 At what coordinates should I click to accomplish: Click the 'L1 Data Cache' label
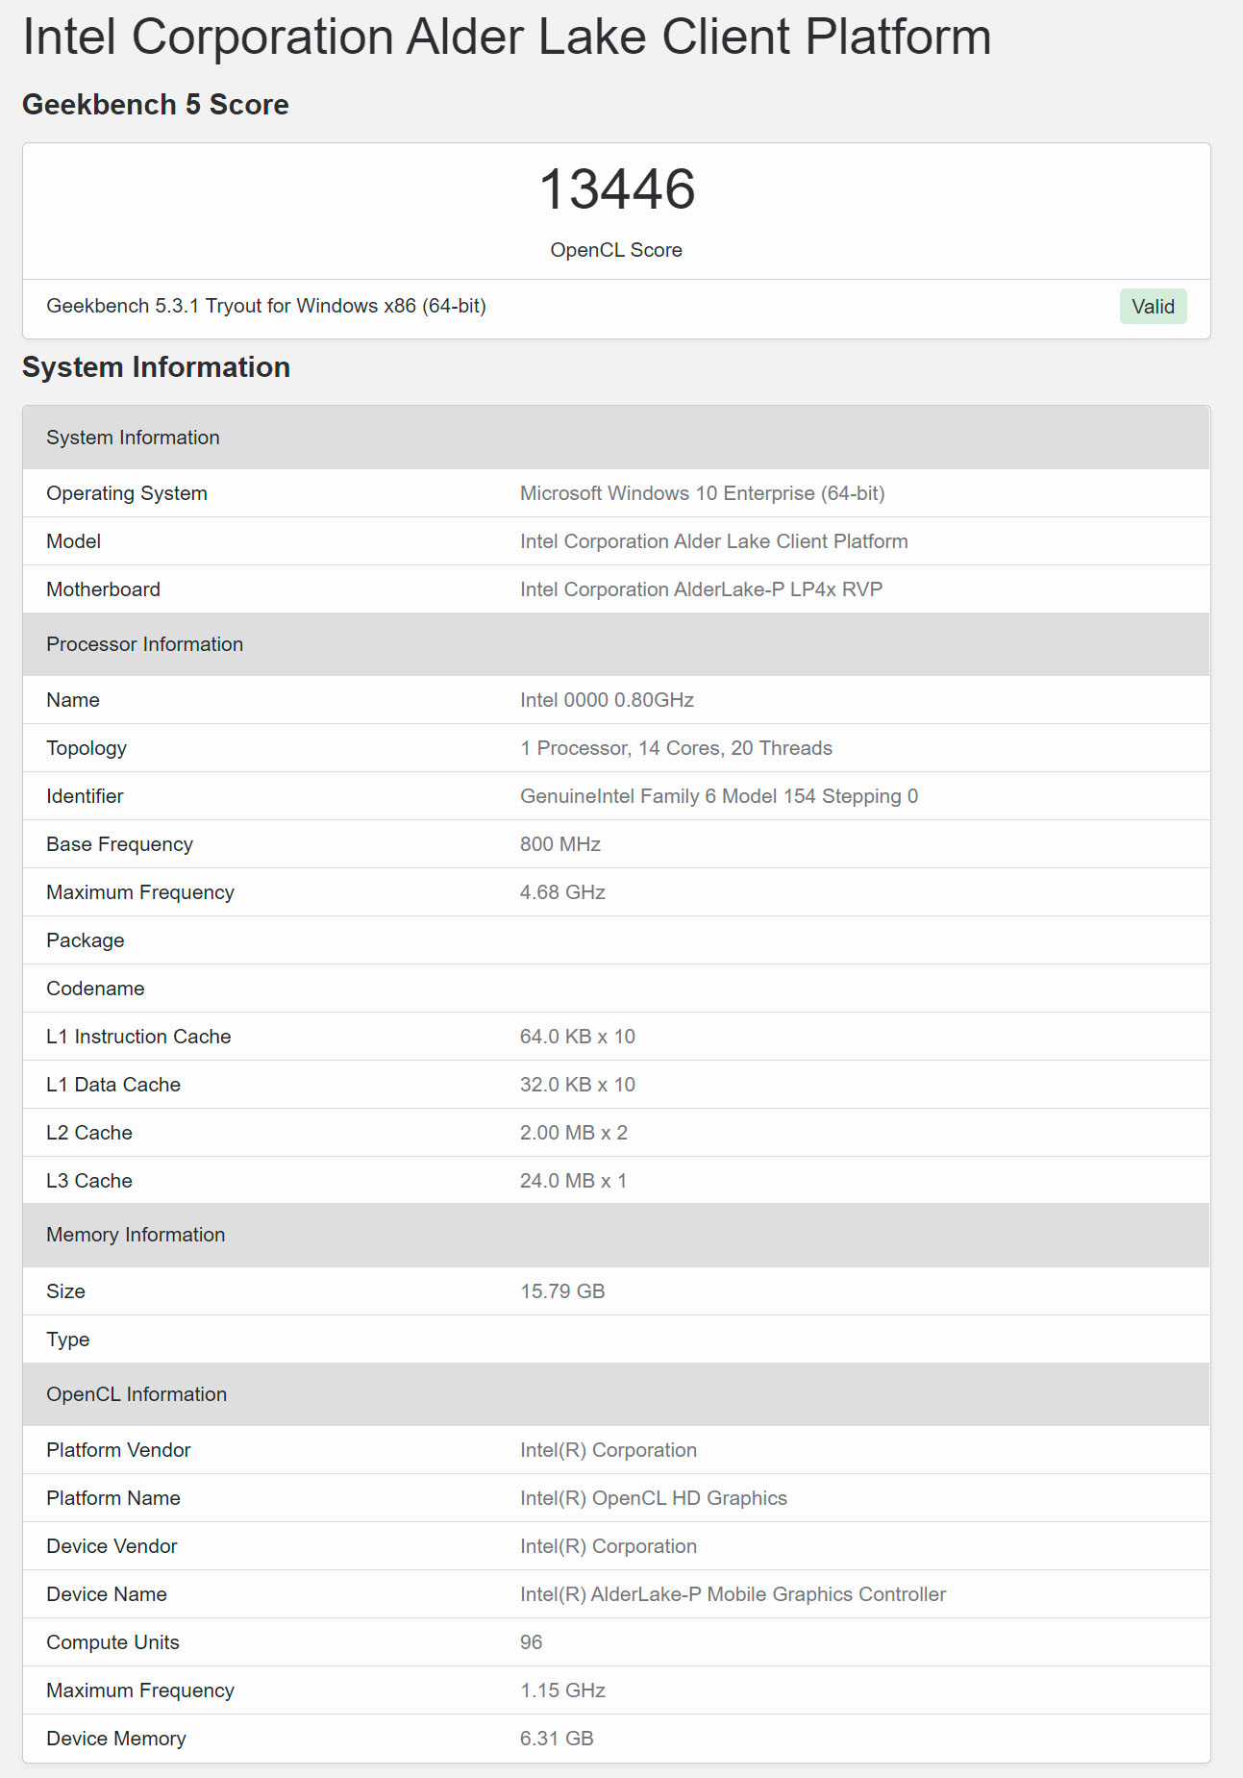click(x=113, y=1085)
